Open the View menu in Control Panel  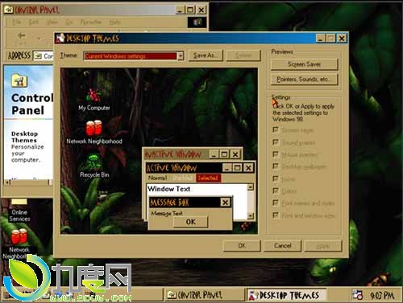(x=52, y=23)
